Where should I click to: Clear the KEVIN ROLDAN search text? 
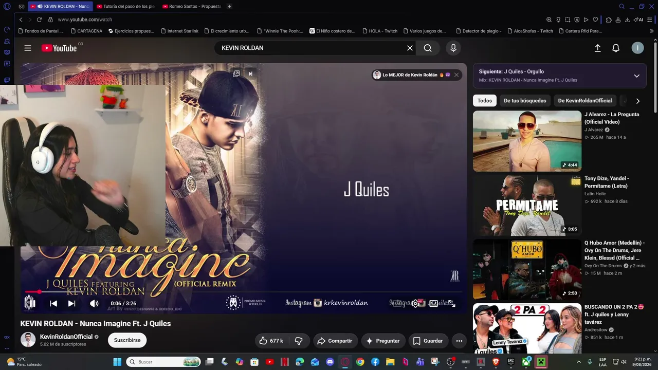(410, 48)
